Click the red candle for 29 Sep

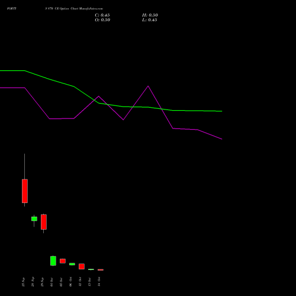coord(44,222)
